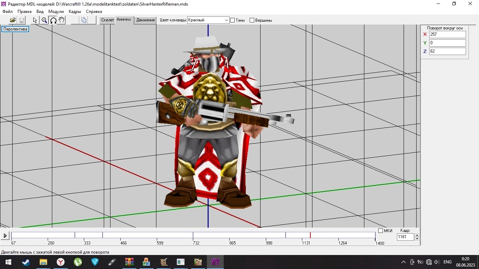Screen dimensions: 479x269
Task: Enable the Вершины checkbox
Action: [252, 20]
